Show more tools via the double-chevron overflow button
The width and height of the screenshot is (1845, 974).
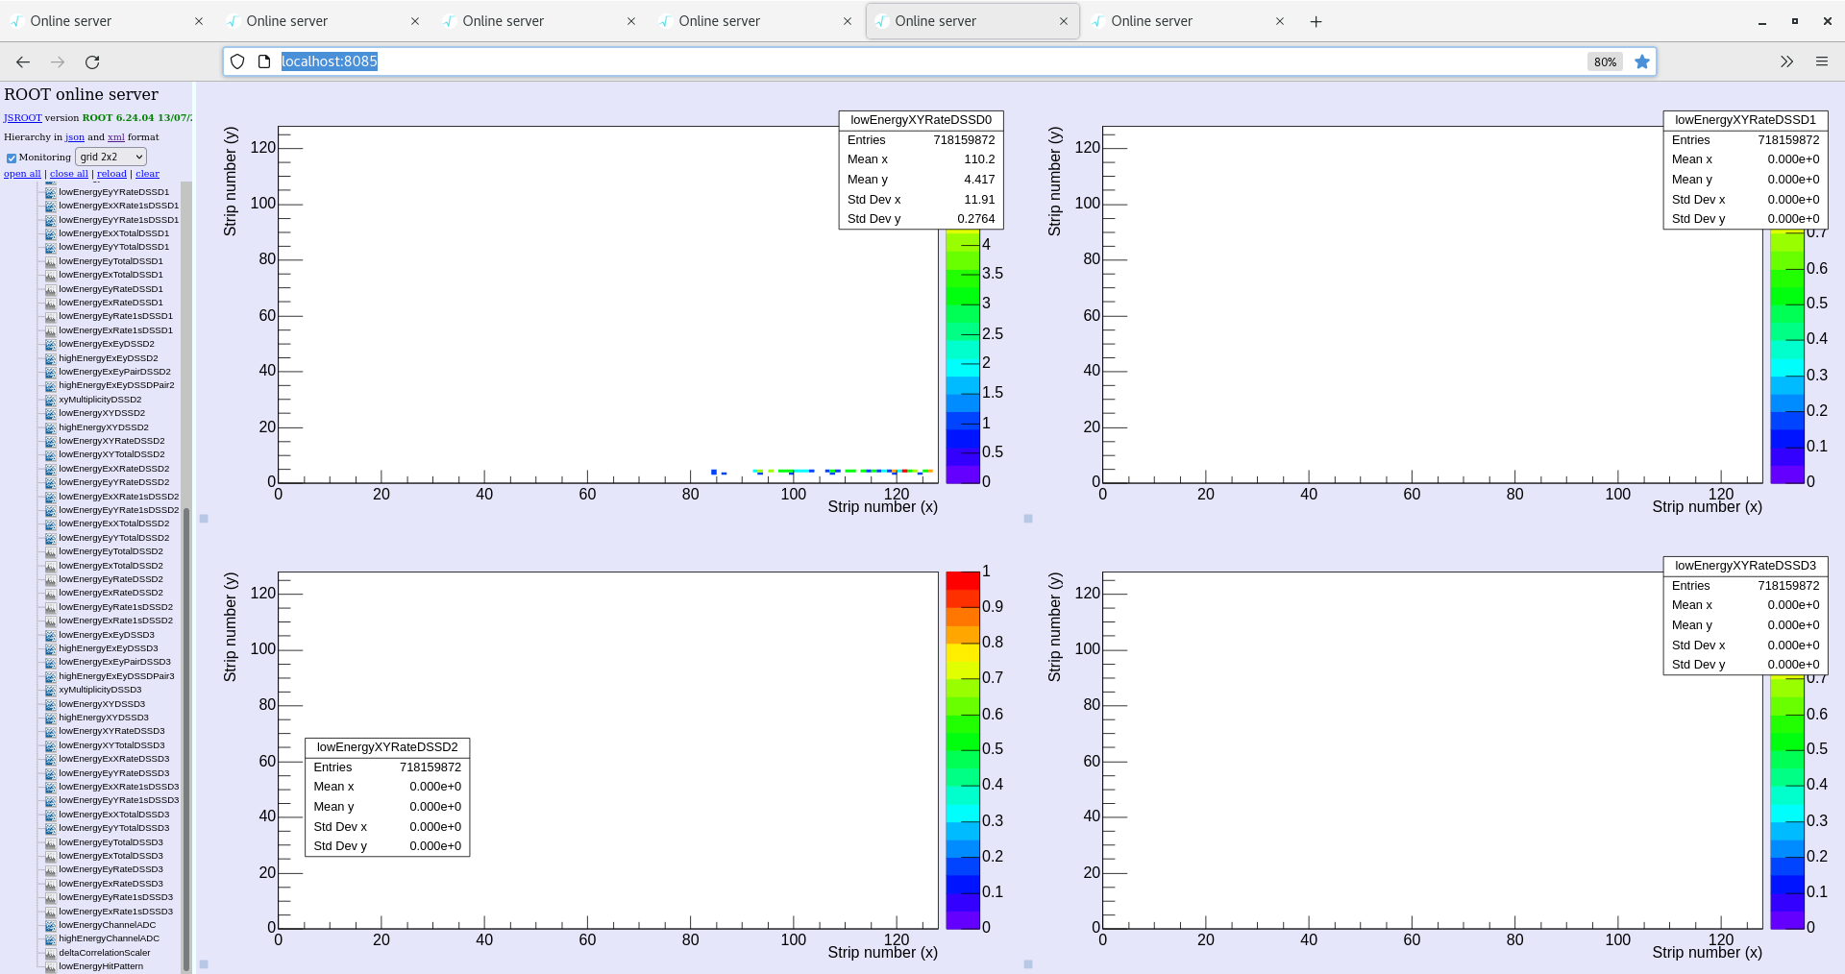1785,61
